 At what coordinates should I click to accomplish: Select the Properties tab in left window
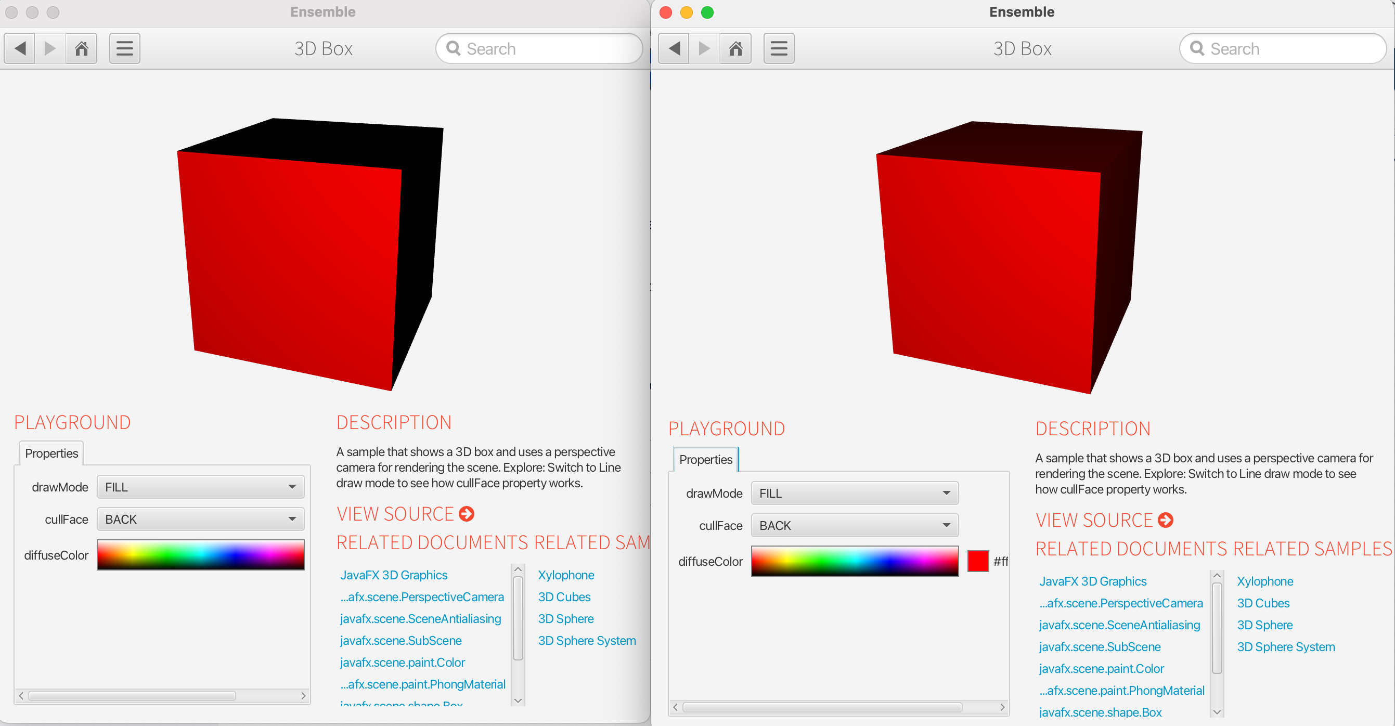coord(51,453)
